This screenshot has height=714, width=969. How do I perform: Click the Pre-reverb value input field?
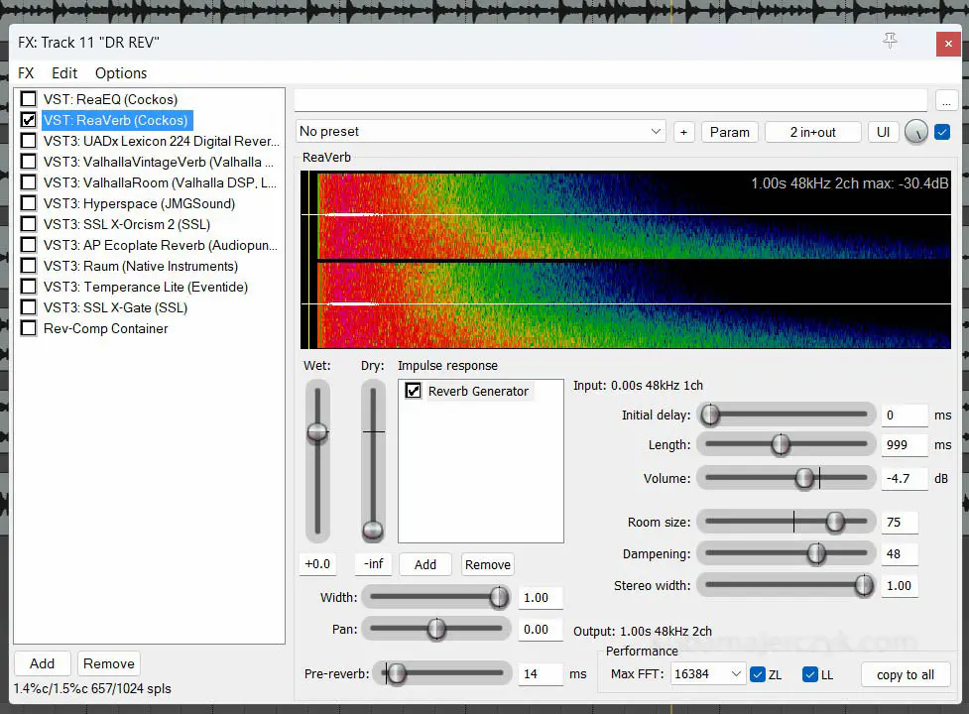pos(542,673)
